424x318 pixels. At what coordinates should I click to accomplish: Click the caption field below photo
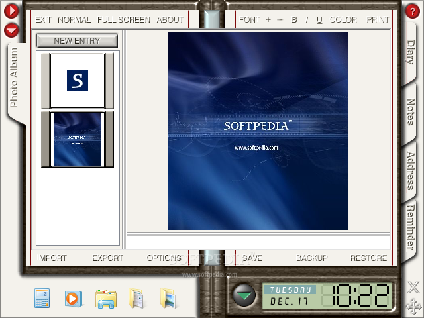[x=258, y=242]
